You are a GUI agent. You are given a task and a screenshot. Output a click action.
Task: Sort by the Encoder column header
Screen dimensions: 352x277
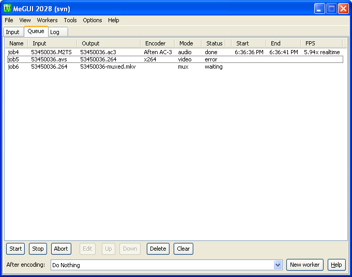tap(157, 43)
